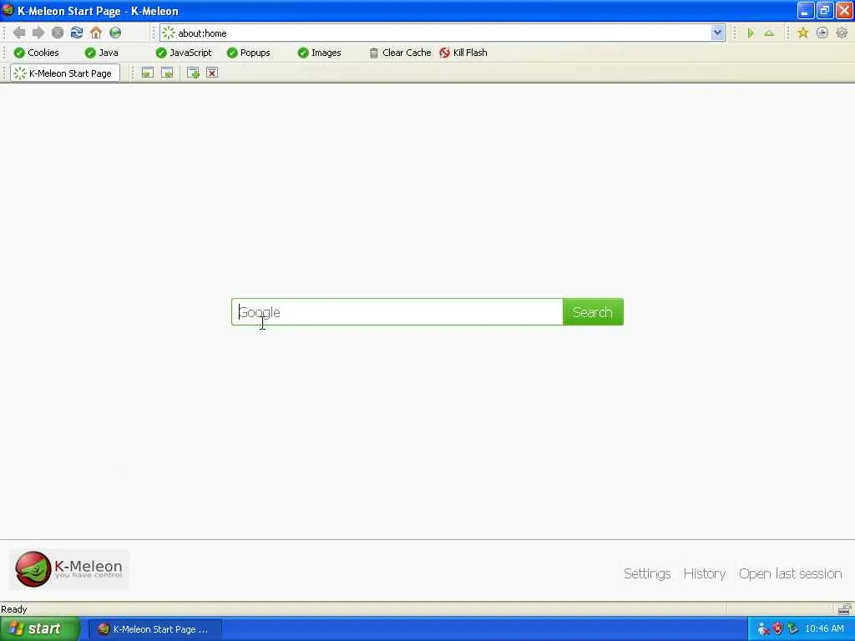Open the History link
Image resolution: width=855 pixels, height=641 pixels.
tap(705, 573)
